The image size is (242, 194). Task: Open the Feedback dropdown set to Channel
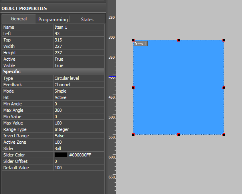click(78, 85)
